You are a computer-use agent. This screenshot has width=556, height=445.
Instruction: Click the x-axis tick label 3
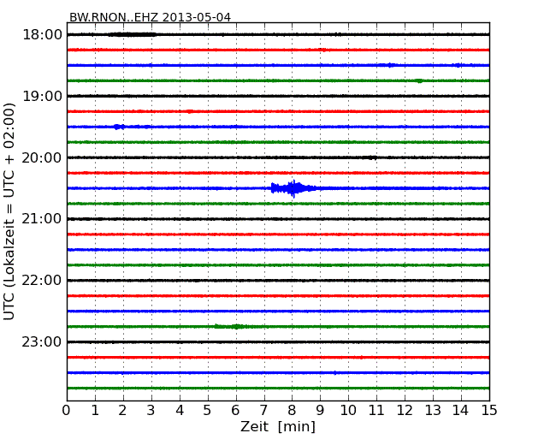(151, 410)
